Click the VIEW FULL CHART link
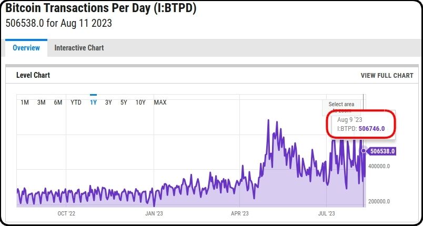 click(387, 76)
